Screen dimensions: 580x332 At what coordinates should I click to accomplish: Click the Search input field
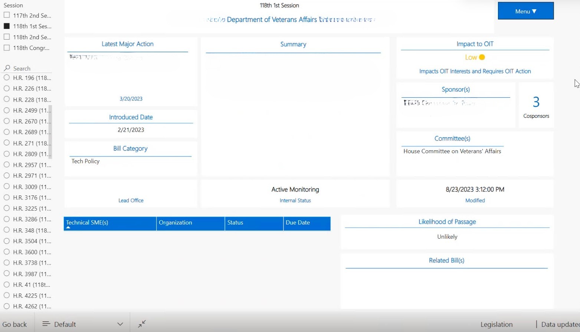point(28,68)
